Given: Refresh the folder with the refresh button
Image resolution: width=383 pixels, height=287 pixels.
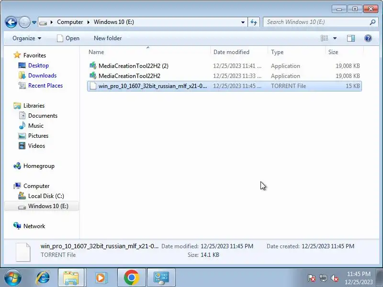Looking at the screenshot, I should (254, 22).
